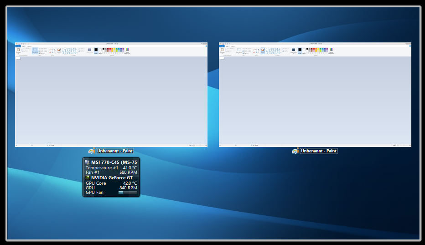The width and height of the screenshot is (425, 245).
Task: Click the MSI motherboard icon in the gadget
Action: click(x=88, y=162)
